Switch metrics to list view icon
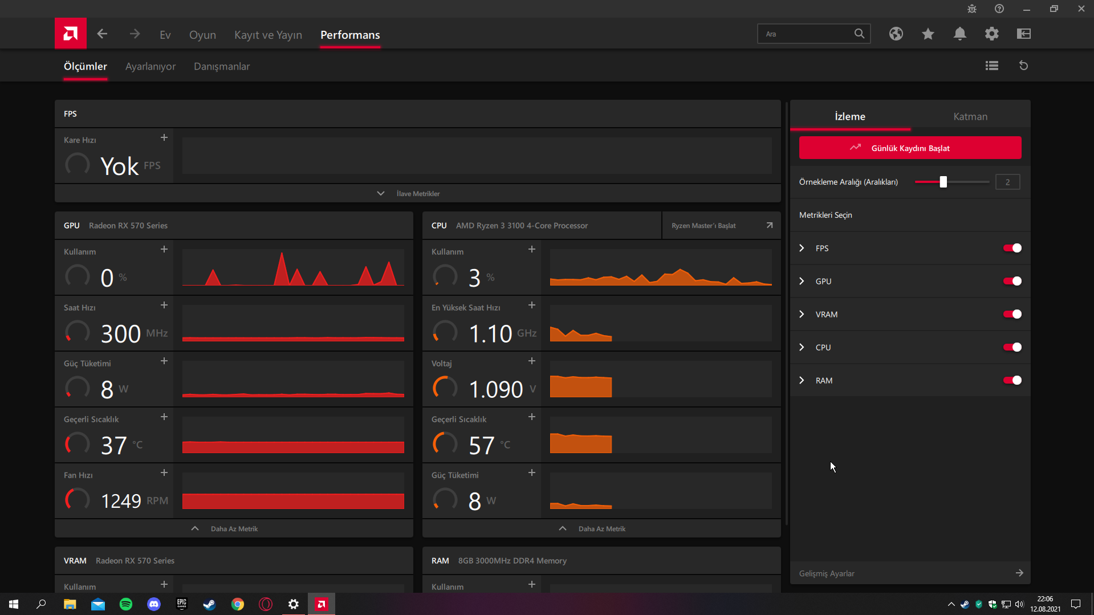Screen dimensions: 1094x615 [x=992, y=66]
